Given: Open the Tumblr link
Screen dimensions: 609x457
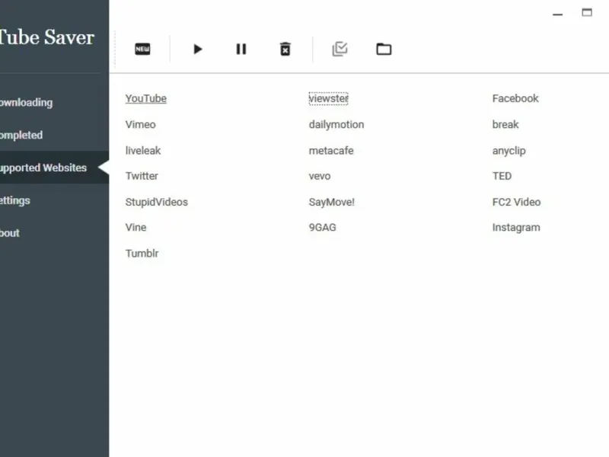Looking at the screenshot, I should point(142,254).
